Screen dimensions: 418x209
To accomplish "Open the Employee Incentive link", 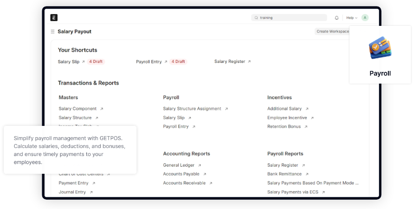I will (x=287, y=118).
